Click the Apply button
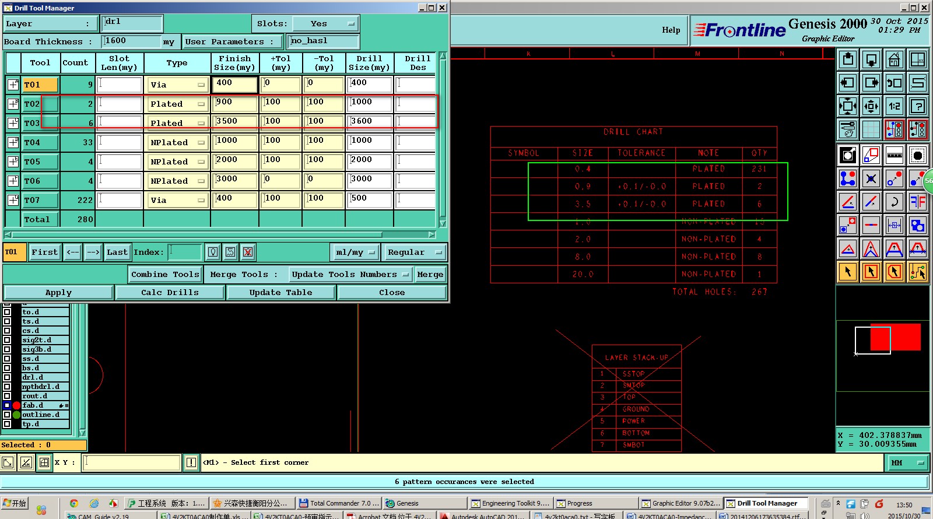This screenshot has width=933, height=519. (58, 292)
